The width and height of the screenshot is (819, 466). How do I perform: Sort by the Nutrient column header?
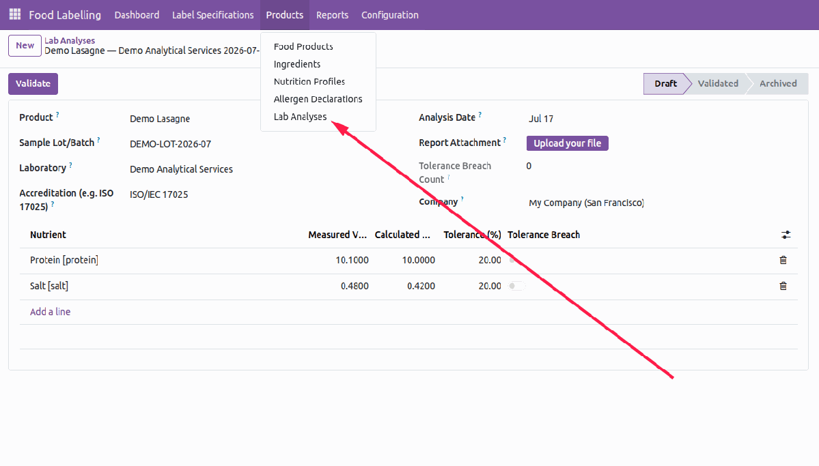point(48,235)
